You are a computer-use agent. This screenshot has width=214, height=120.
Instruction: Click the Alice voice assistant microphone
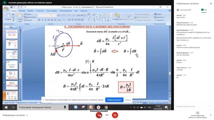65,107
